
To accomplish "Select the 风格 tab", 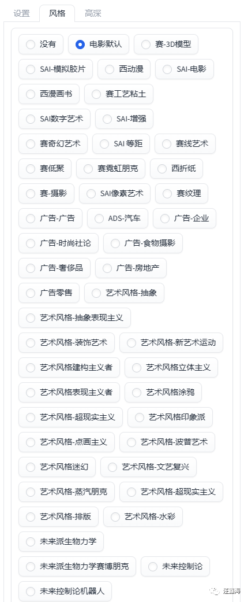I will point(57,13).
